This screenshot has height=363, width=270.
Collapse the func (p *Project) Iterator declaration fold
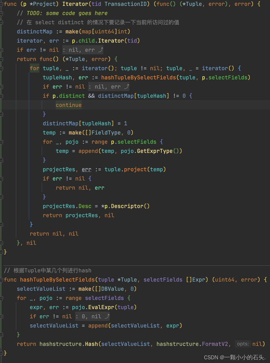[1, 4]
